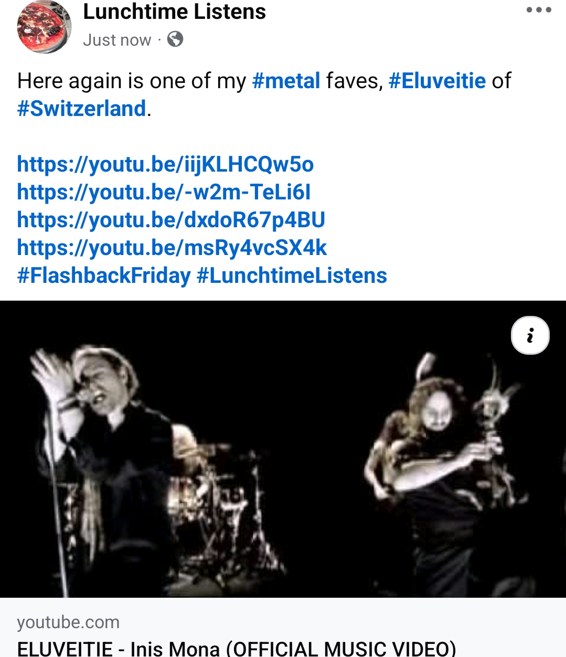Click the Just now timestamp
566x657 pixels.
pos(117,40)
